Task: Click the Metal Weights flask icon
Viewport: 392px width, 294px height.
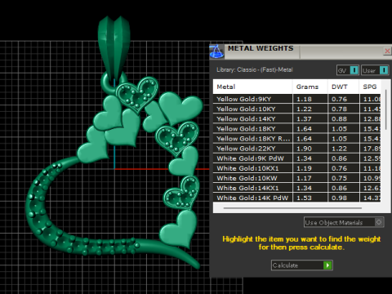Action: tap(216, 51)
